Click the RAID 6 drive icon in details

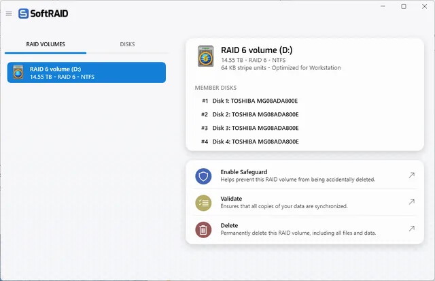(x=205, y=56)
